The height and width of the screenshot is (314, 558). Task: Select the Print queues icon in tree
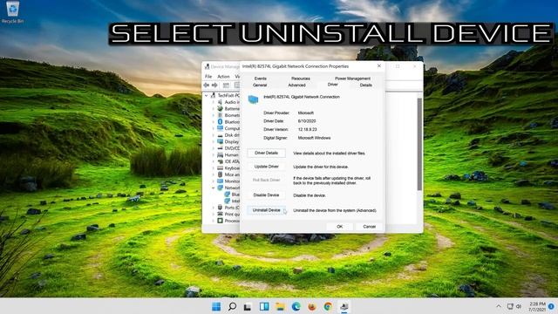click(x=221, y=214)
